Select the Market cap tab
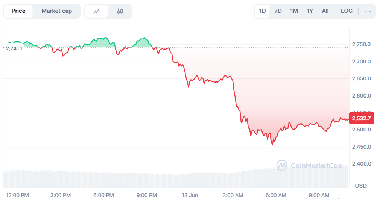 [56, 11]
